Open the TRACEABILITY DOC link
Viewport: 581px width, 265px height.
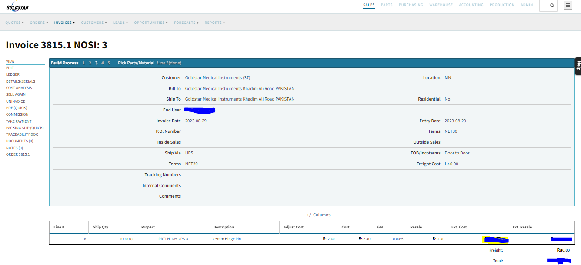tap(22, 134)
